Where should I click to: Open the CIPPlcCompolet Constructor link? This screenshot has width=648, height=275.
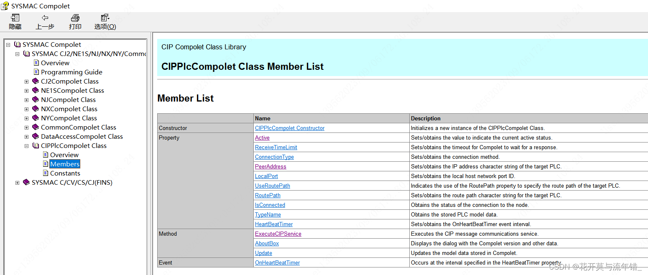290,128
